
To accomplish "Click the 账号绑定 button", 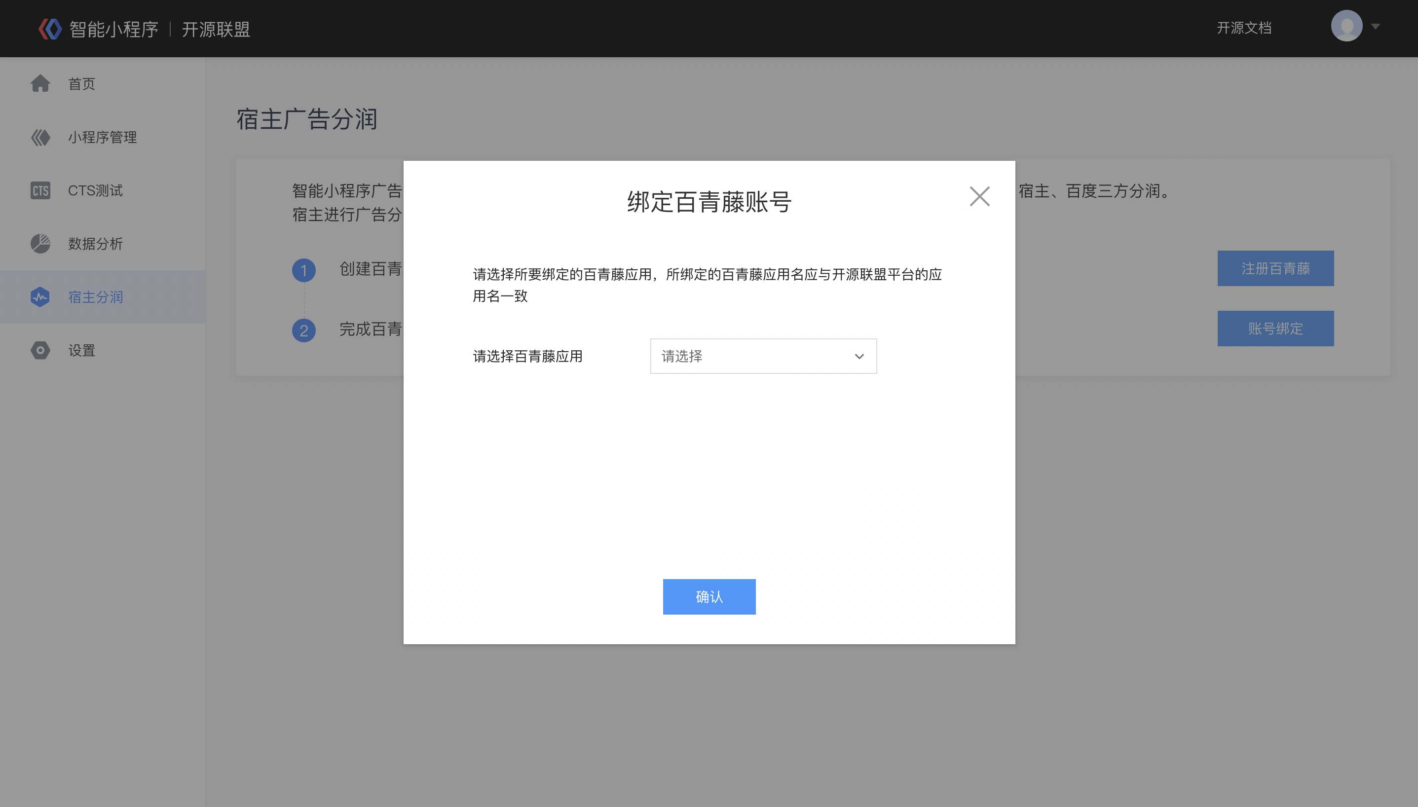I will (x=1275, y=329).
